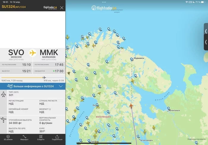Viewport: 208px width, 145px height.
Task: Open the upper right side panel arrow
Action: tap(206, 31)
